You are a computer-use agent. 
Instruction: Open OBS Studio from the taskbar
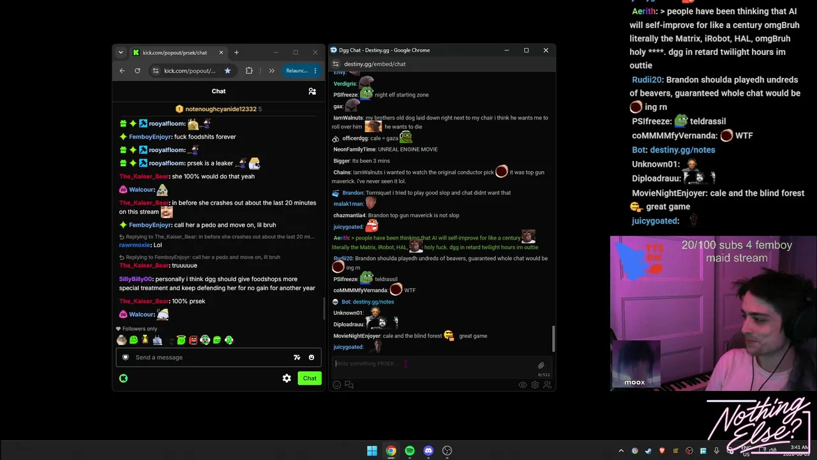[447, 451]
